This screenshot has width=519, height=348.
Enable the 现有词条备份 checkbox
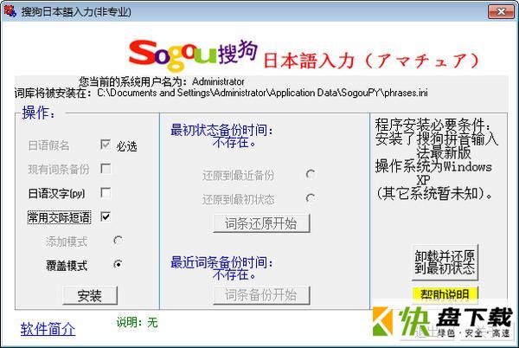[106, 169]
